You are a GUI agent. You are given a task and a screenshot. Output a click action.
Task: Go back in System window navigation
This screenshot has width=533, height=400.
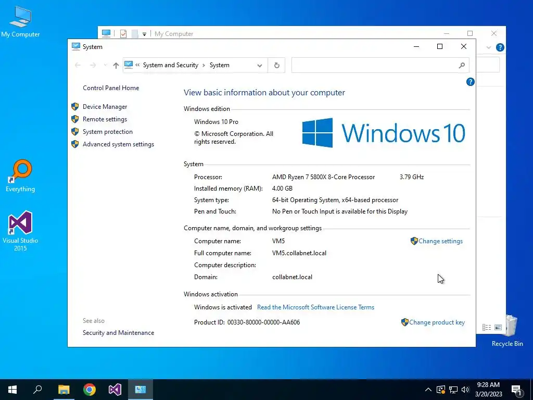coord(78,65)
